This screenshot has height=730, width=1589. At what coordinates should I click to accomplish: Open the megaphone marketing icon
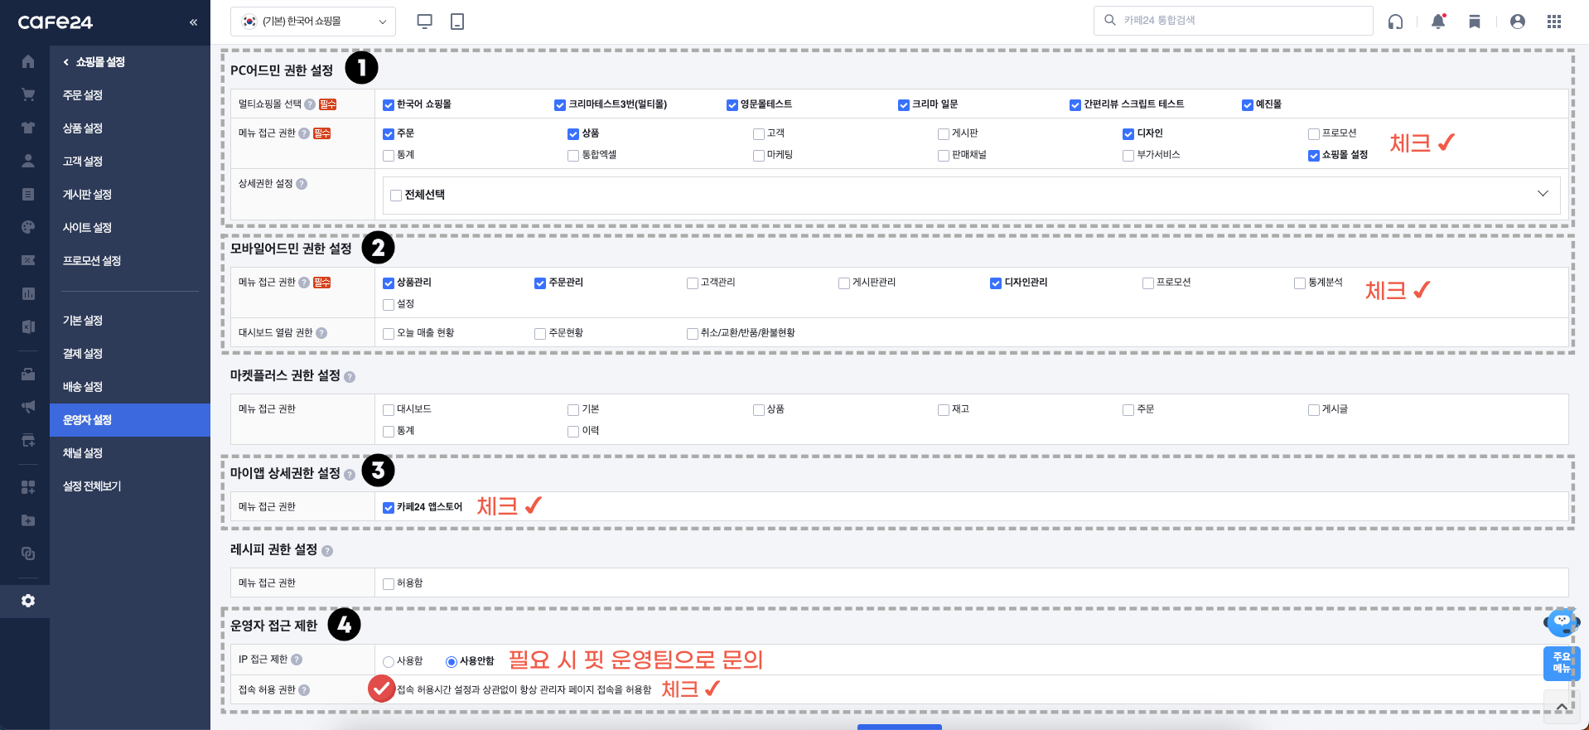[28, 407]
